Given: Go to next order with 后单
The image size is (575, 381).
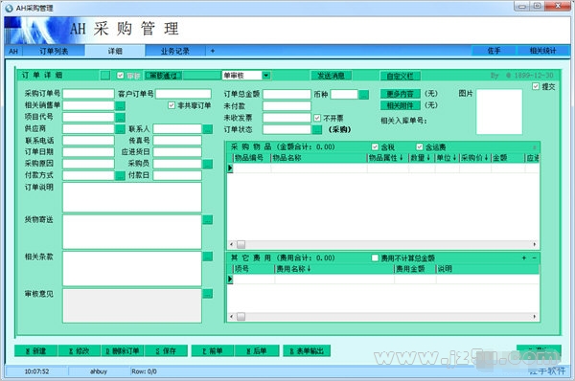Looking at the screenshot, I should point(257,350).
